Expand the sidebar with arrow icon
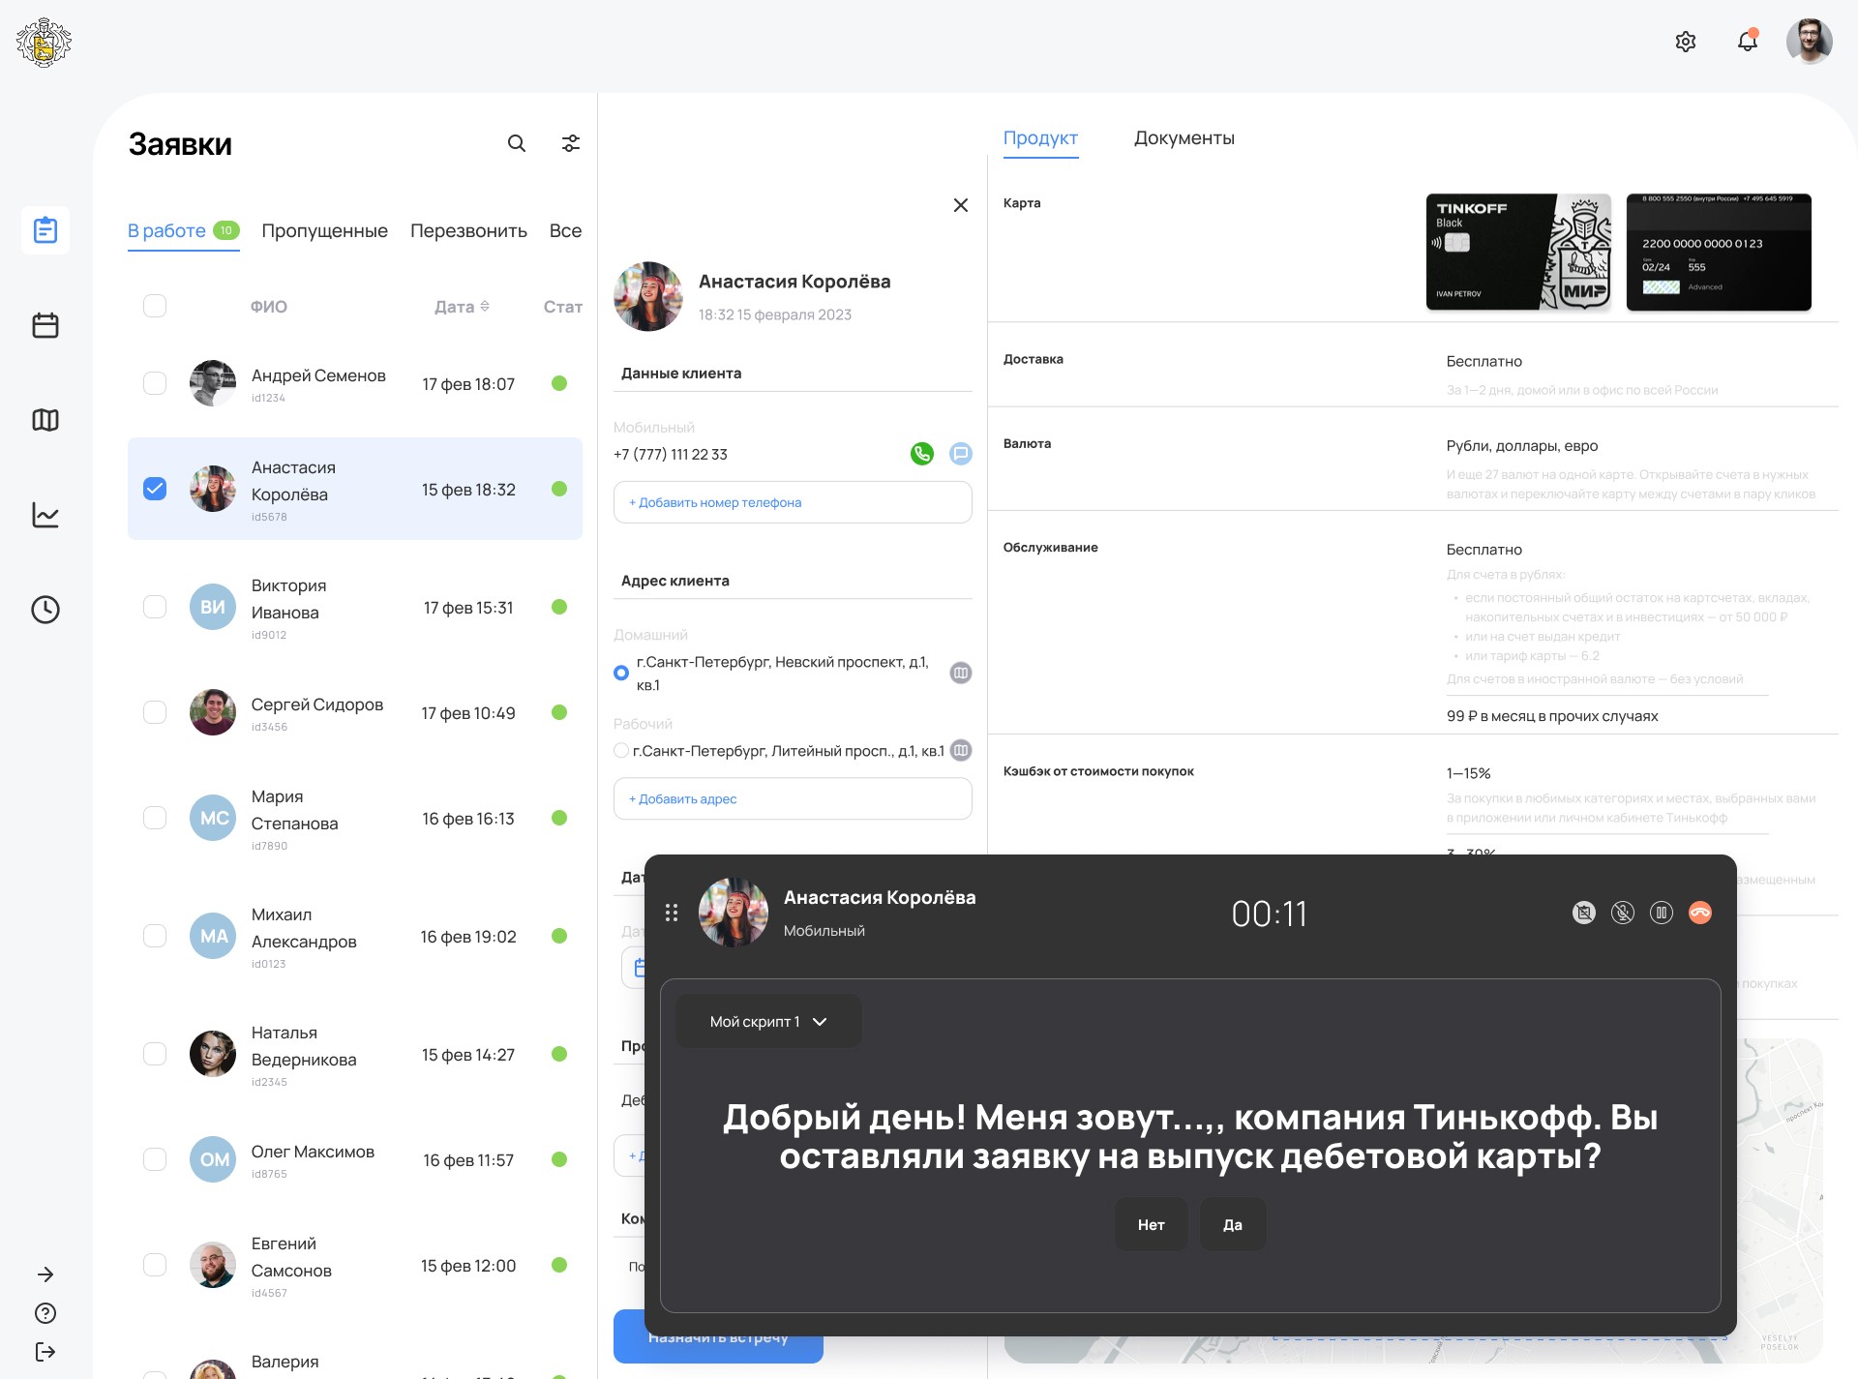 click(x=45, y=1274)
